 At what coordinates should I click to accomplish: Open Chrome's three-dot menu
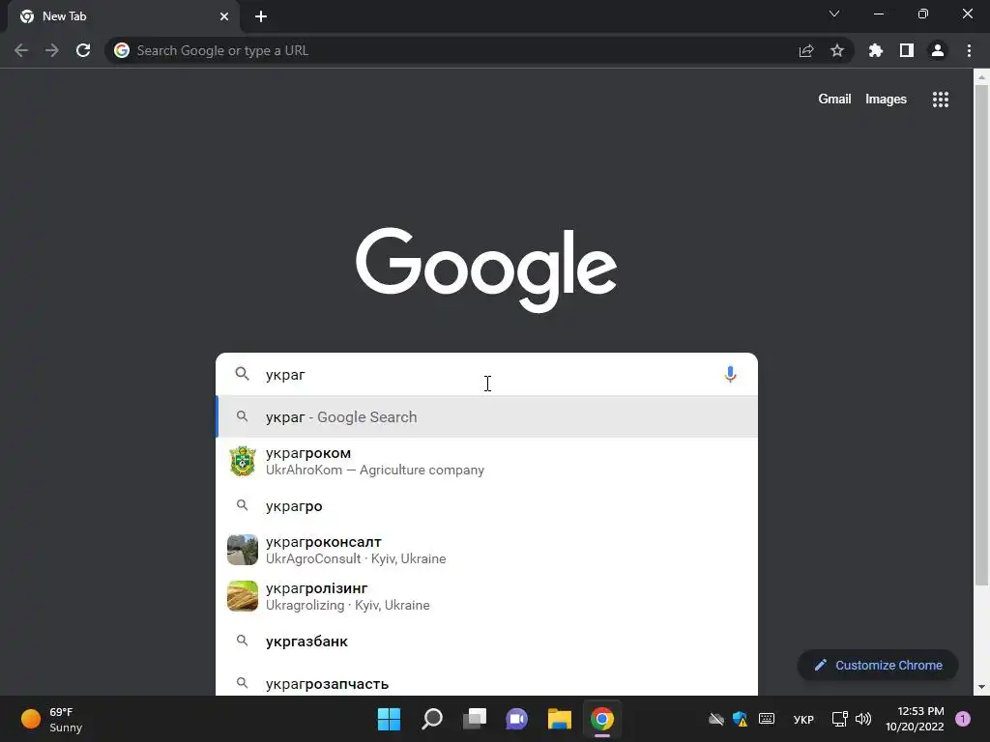click(x=969, y=50)
